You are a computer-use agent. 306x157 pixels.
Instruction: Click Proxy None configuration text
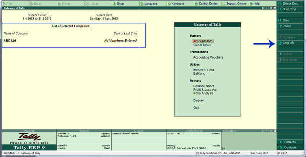tap(194, 146)
